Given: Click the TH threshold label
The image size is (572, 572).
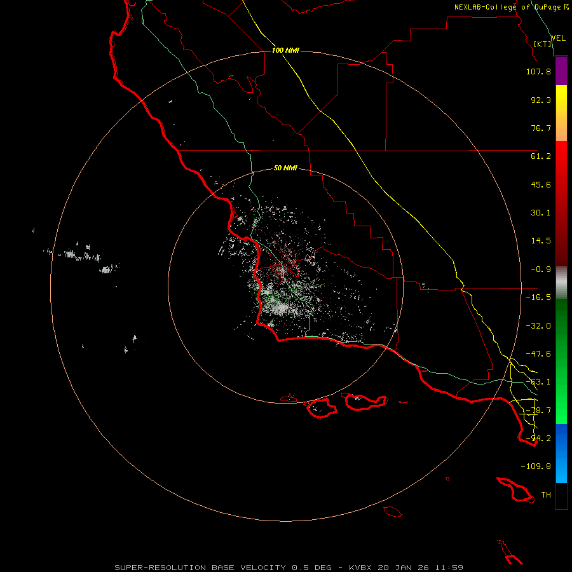Looking at the screenshot, I should coord(546,495).
